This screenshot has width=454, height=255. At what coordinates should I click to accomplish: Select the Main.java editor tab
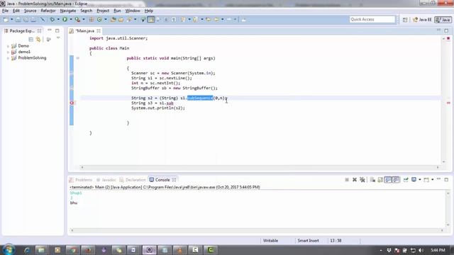(x=84, y=30)
